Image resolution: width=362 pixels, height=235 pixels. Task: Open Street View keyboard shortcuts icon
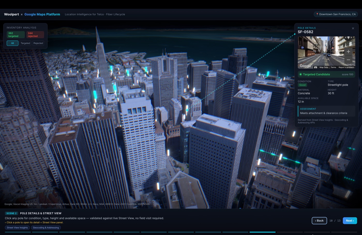[315, 67]
